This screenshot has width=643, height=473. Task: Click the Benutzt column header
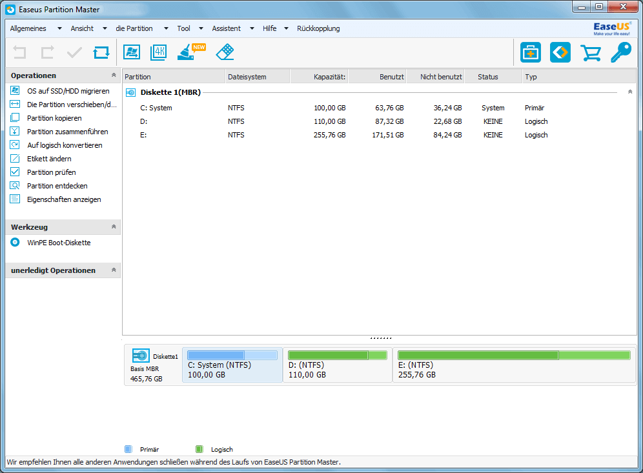click(377, 77)
